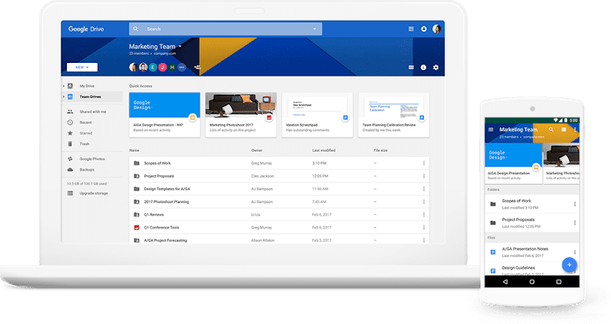Tap Android recents button on phone
Viewport: 611px width, 324px height.
[x=558, y=282]
